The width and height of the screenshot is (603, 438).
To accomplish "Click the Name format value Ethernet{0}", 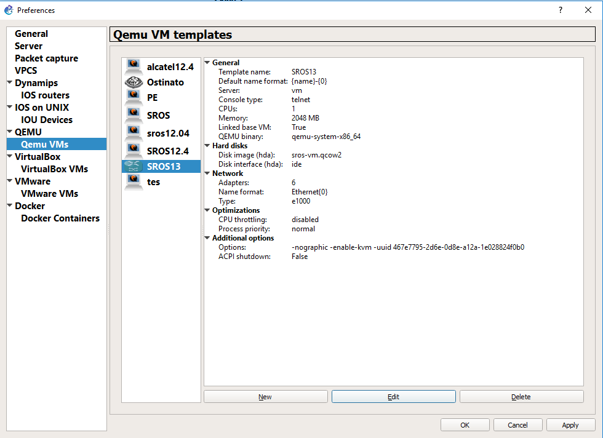I will point(309,192).
